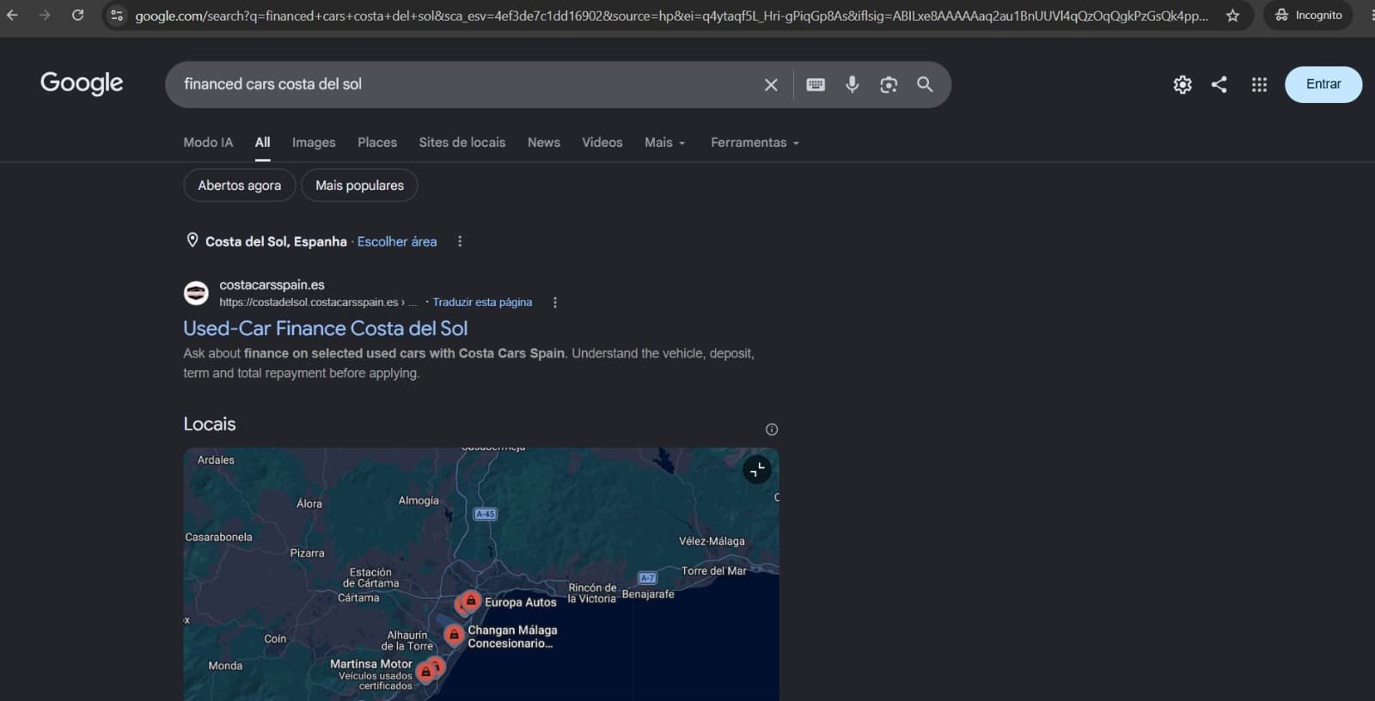Viewport: 1375px width, 701px height.
Task: Open the Videos tab
Action: (602, 143)
